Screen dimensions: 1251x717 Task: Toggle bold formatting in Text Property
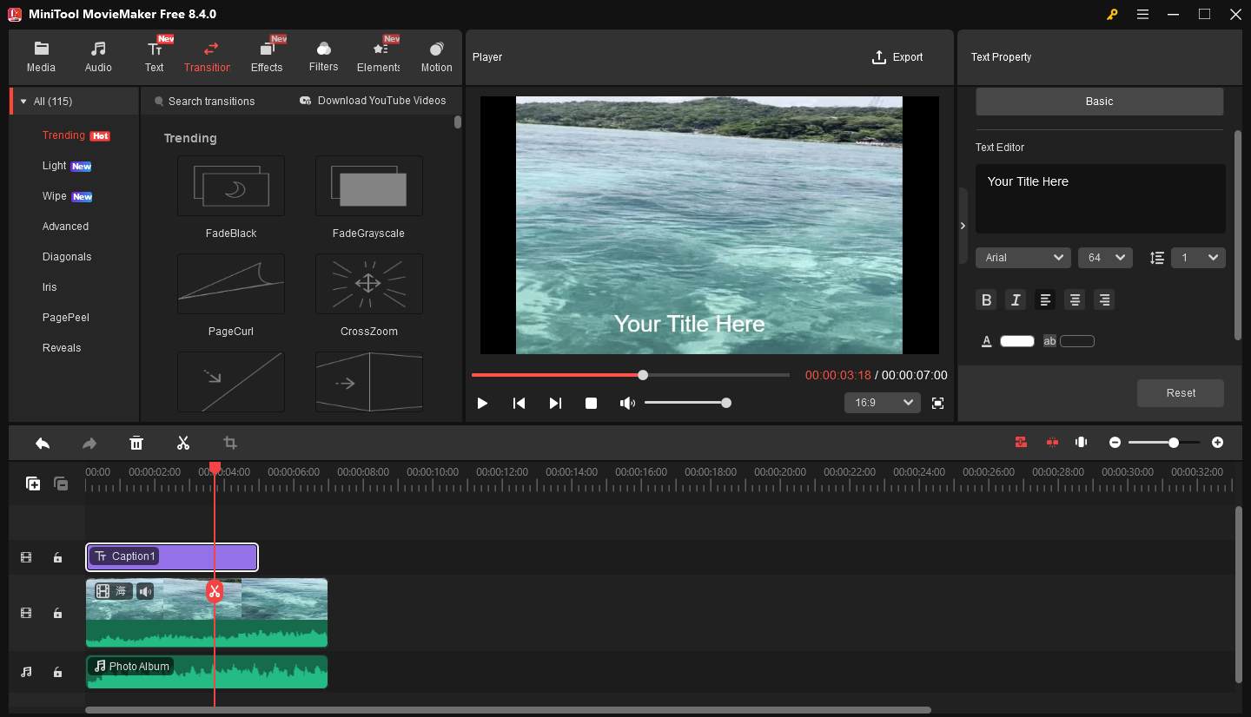tap(987, 299)
